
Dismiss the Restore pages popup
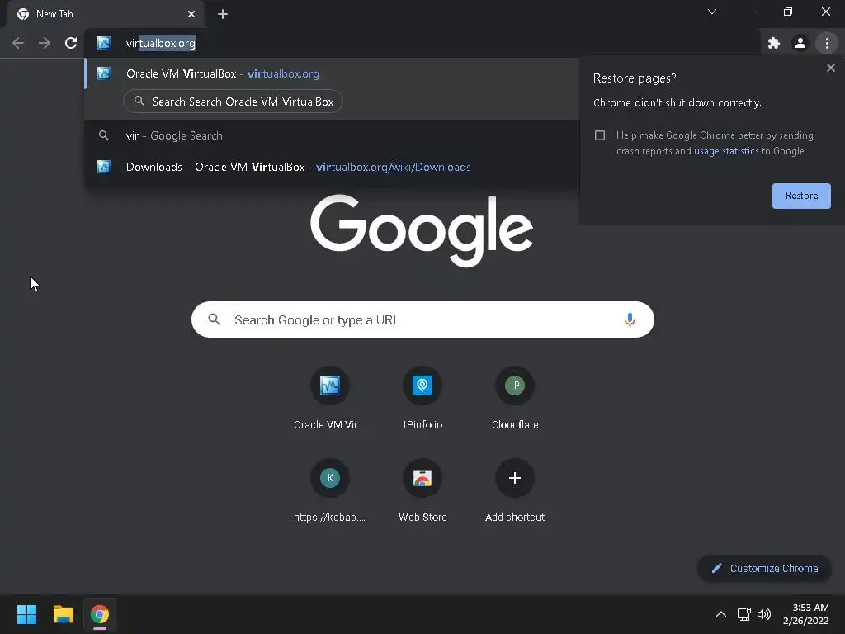pos(830,68)
